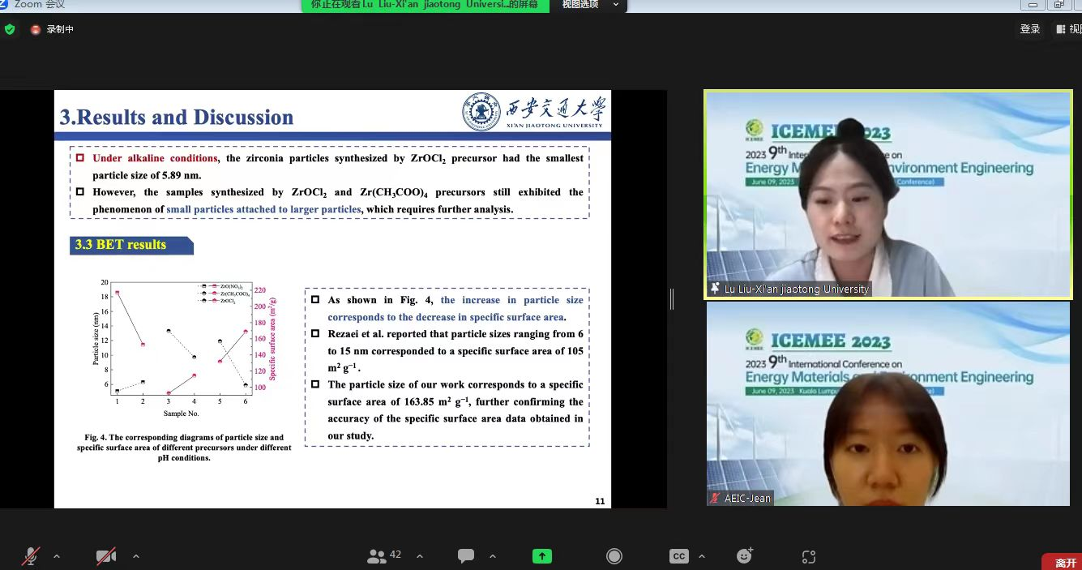This screenshot has height=570, width=1082.
Task: Click the apps icon in toolbar
Action: pyautogui.click(x=808, y=556)
